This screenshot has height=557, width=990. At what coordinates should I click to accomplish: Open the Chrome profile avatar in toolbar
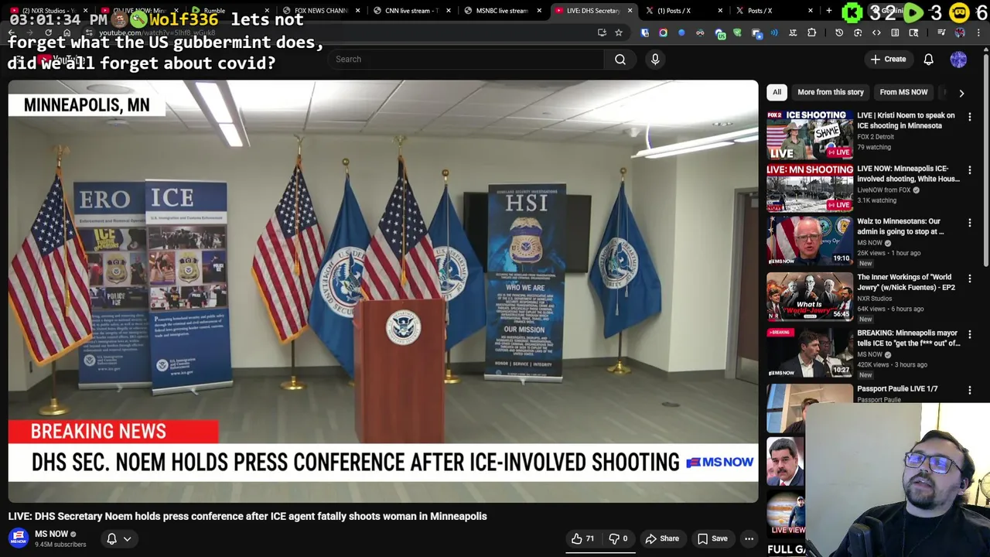[x=960, y=32]
